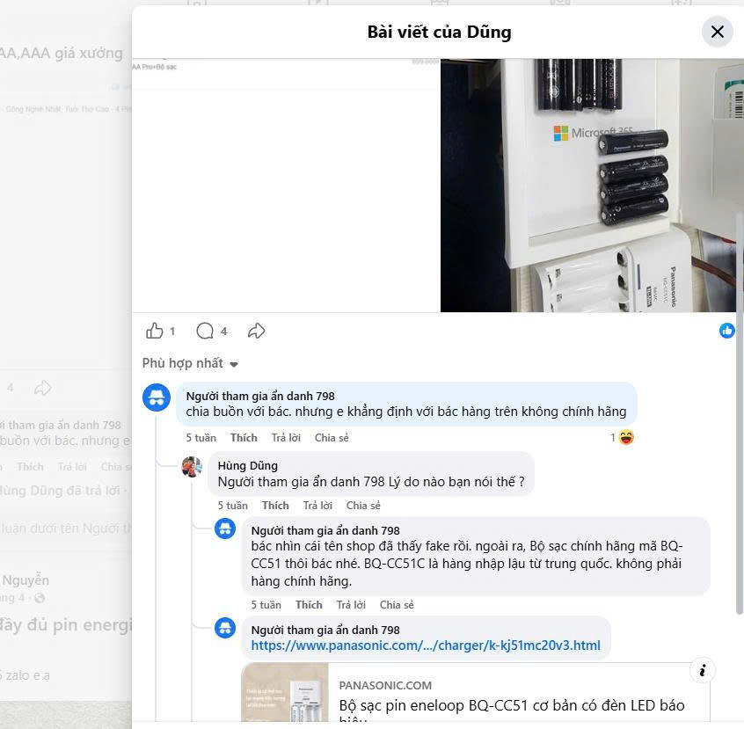Click 5 tuần timestamp under Hùng Dũng reply
The height and width of the screenshot is (729, 744).
[232, 506]
